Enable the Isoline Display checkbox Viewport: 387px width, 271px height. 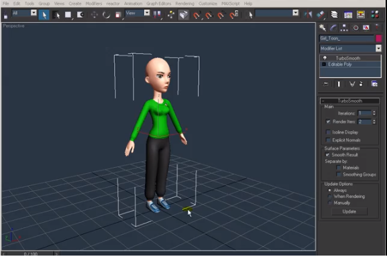tap(328, 132)
